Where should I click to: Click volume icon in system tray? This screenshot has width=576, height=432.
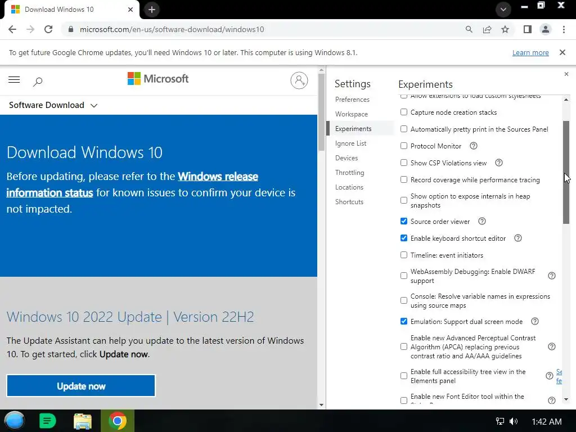(514, 421)
